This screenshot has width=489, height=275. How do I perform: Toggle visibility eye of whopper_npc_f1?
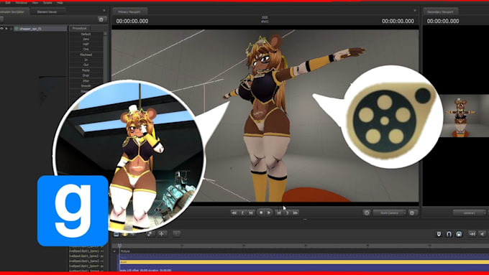click(x=2, y=29)
